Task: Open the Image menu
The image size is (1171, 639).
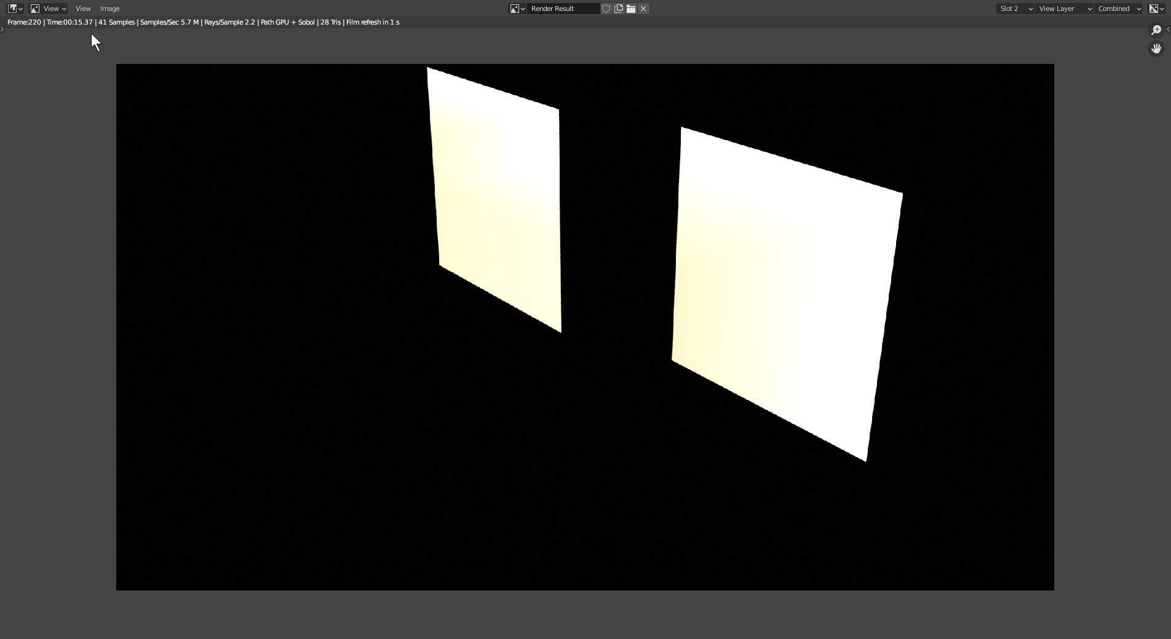Action: coord(110,9)
